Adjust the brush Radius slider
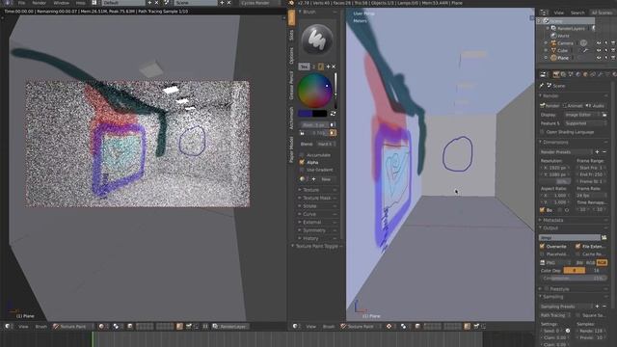 point(314,124)
